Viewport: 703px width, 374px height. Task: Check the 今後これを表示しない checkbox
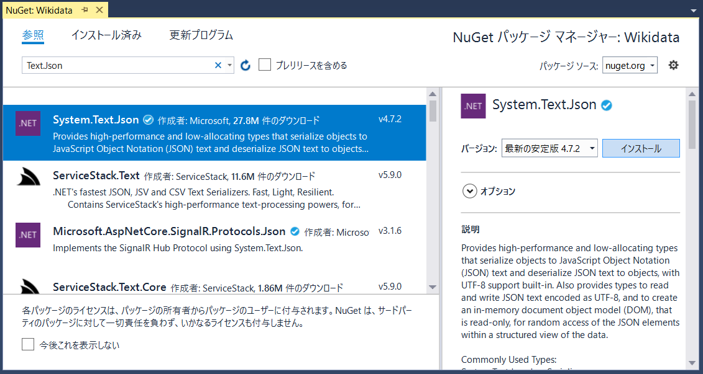tap(28, 344)
